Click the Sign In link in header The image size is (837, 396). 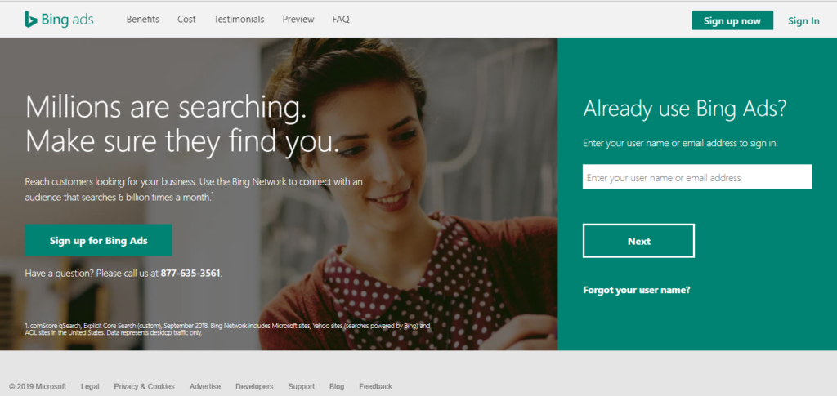(803, 21)
